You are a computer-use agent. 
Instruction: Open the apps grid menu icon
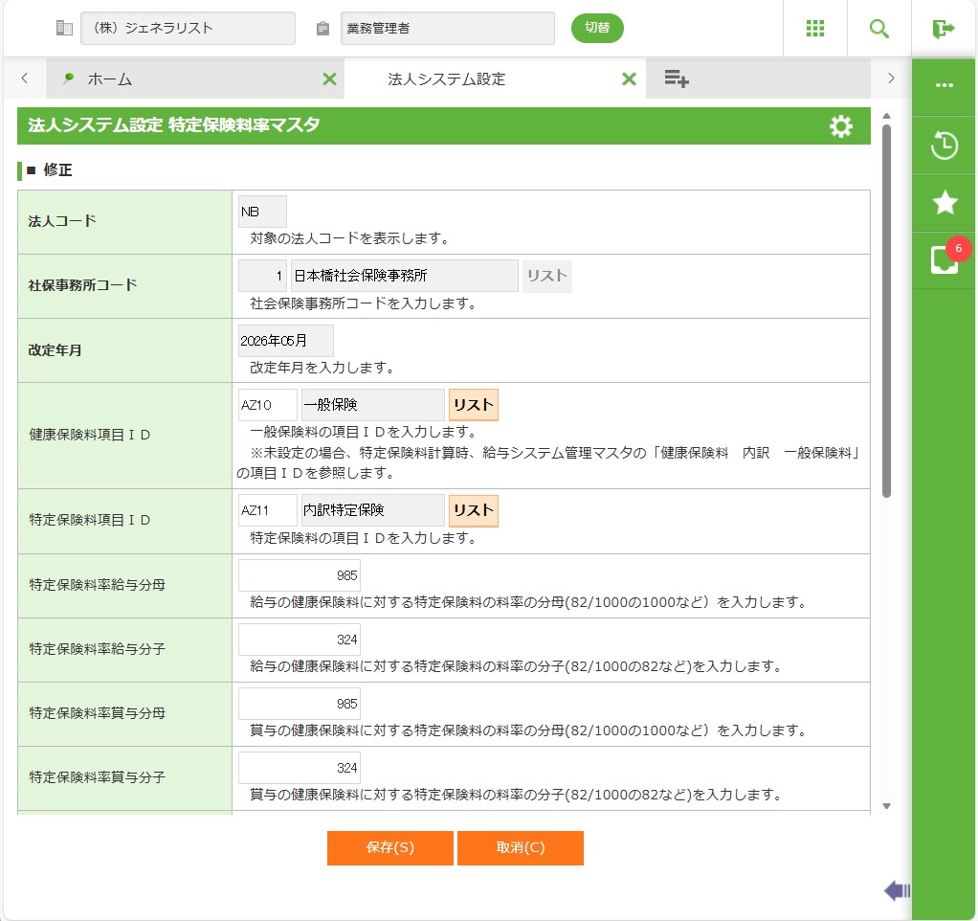point(815,29)
